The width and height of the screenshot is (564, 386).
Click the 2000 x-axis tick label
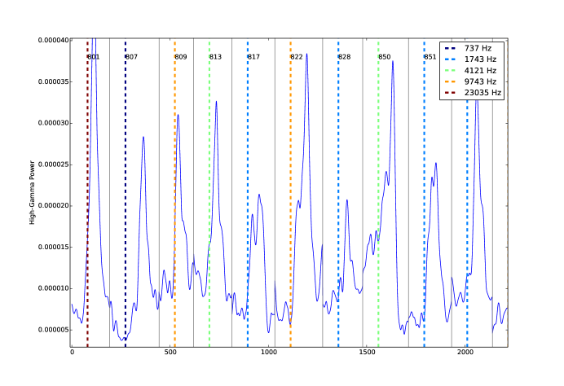point(465,353)
